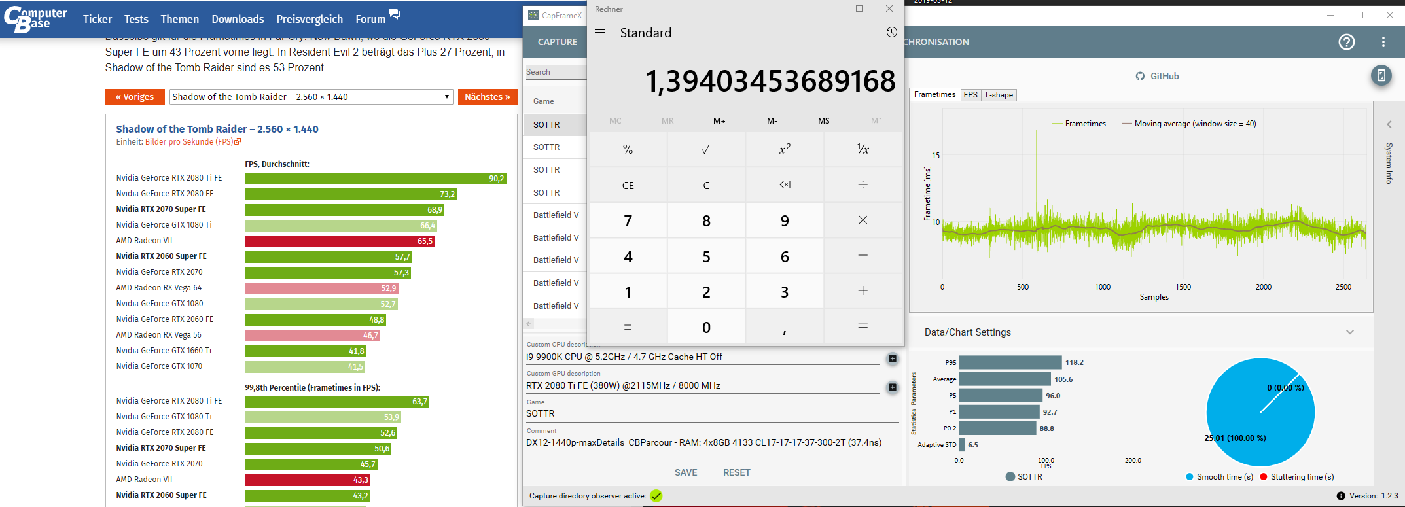Click memory store MS button
This screenshot has width=1405, height=507.
(x=823, y=120)
